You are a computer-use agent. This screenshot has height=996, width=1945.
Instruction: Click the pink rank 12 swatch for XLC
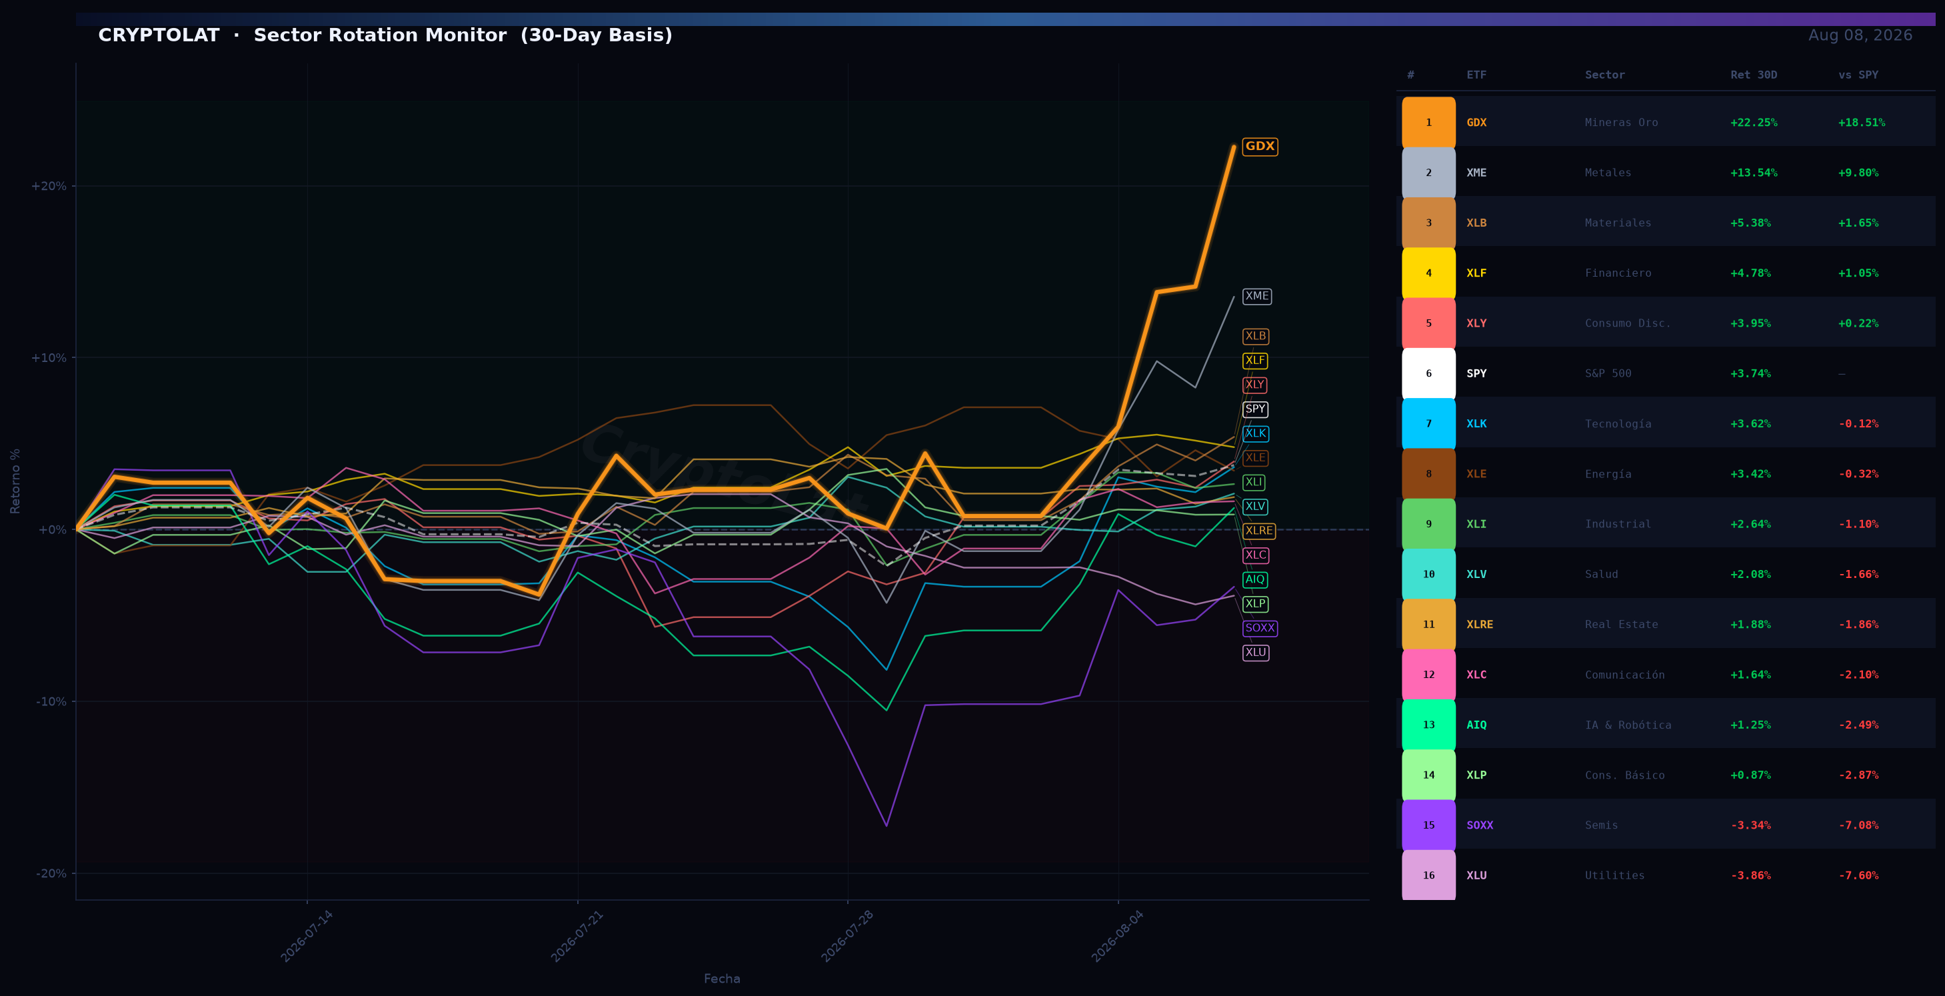click(x=1428, y=675)
